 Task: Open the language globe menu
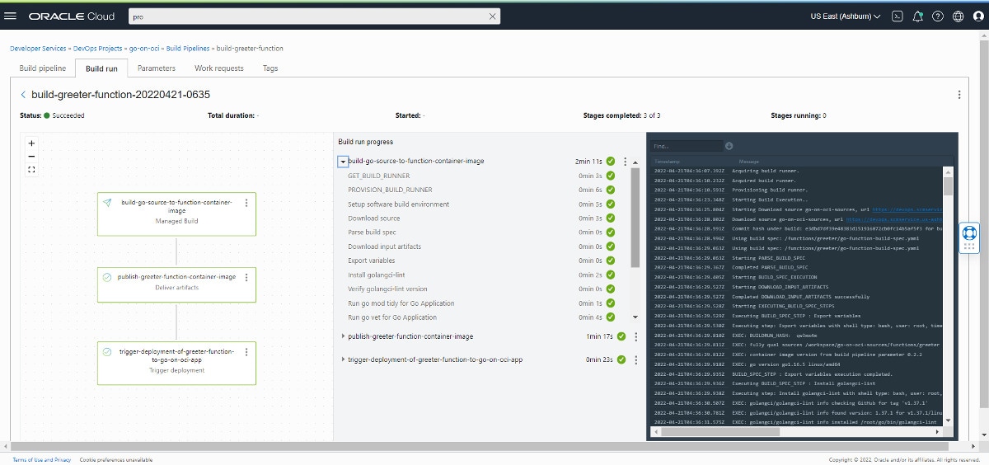pyautogui.click(x=958, y=16)
